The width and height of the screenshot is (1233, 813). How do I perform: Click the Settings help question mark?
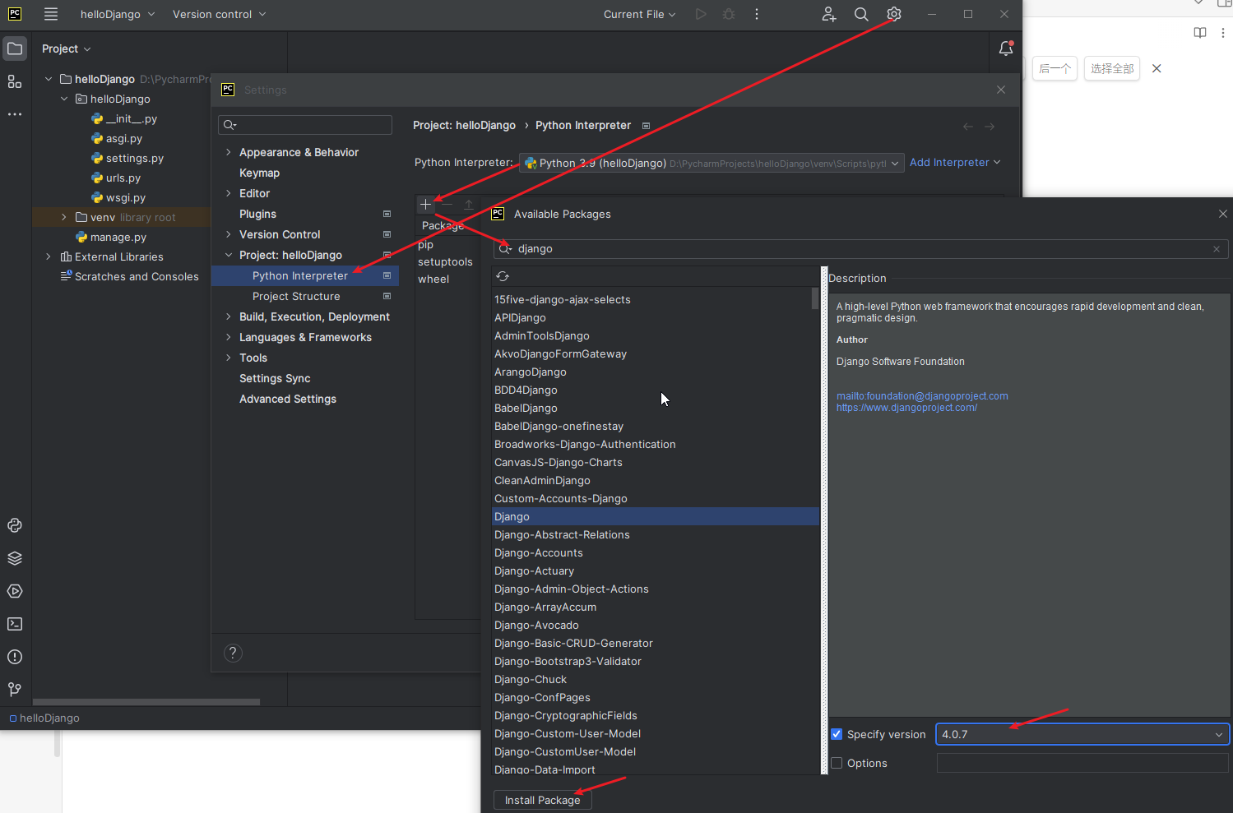pyautogui.click(x=233, y=653)
